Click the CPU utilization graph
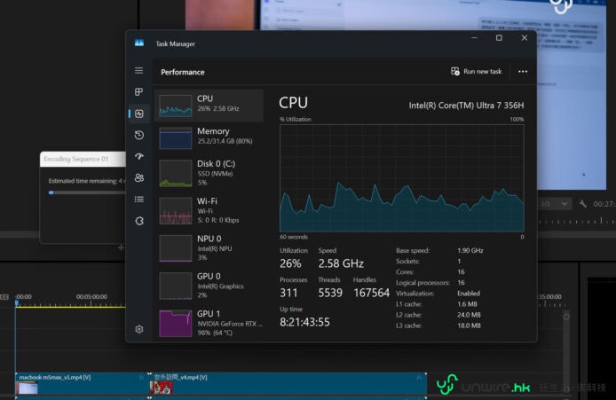Viewport: 616px width, 400px height. pos(401,178)
